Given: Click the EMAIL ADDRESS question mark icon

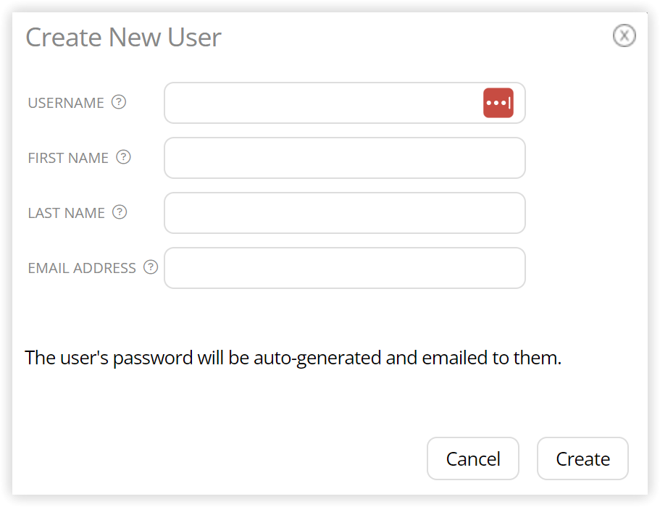Looking at the screenshot, I should point(151,267).
